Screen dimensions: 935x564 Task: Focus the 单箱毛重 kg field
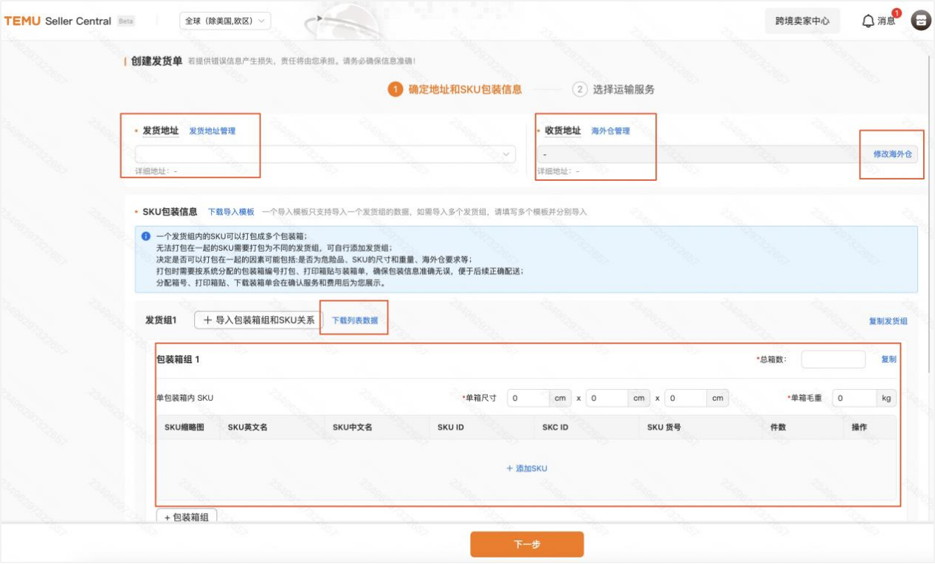pyautogui.click(x=854, y=398)
